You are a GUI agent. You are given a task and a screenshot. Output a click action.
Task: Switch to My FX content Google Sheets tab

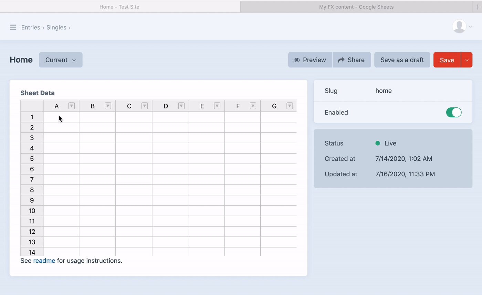coord(356,7)
